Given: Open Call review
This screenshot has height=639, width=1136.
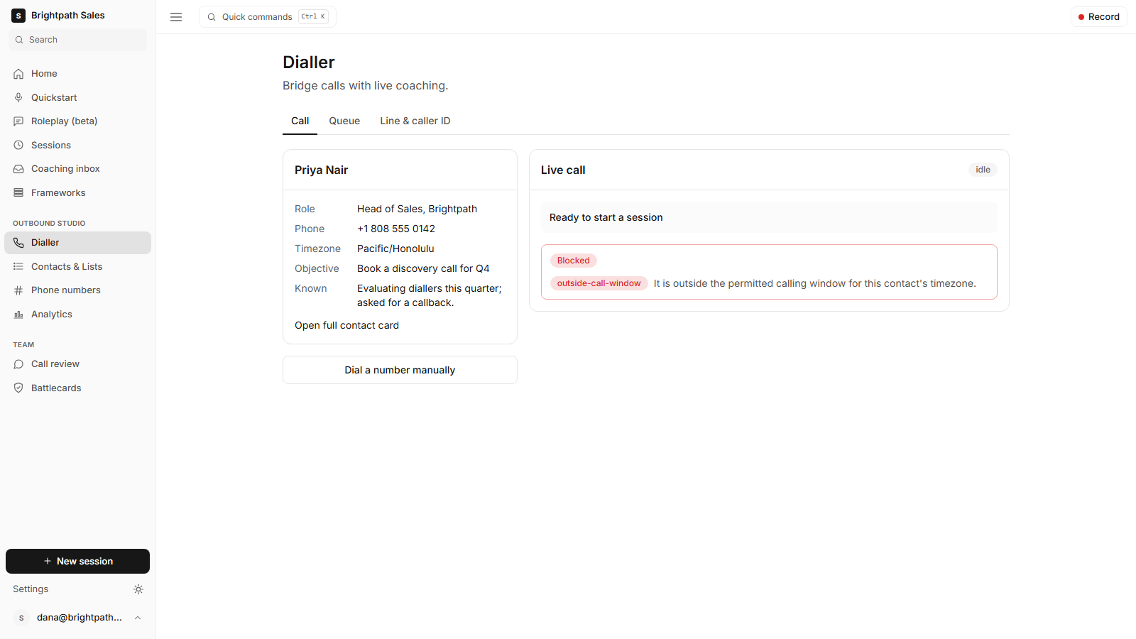Looking at the screenshot, I should tap(77, 364).
